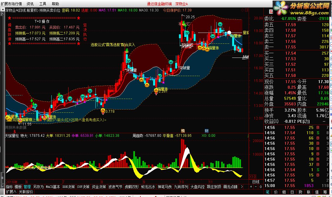
Task: Switch to the SUP决策 indicator
Action: click(83, 187)
